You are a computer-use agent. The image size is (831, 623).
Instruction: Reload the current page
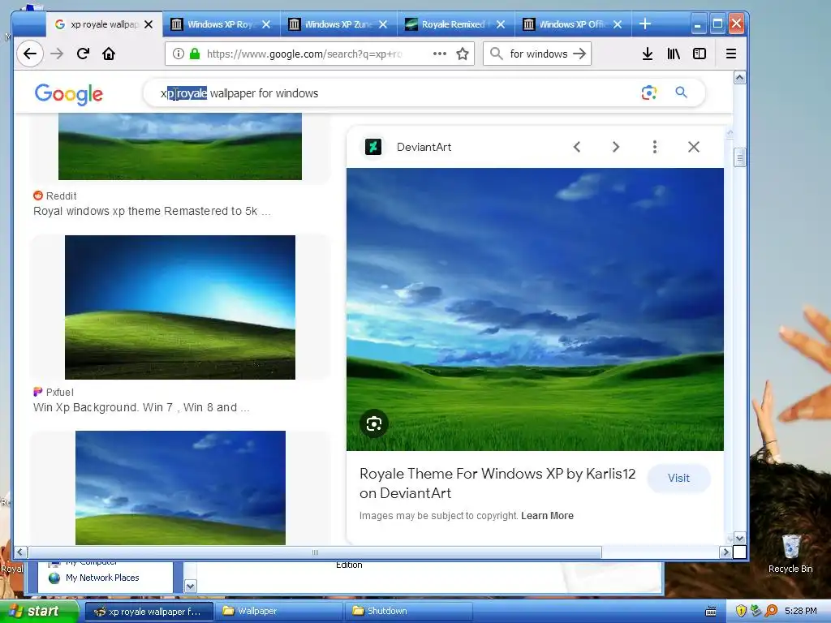83,54
